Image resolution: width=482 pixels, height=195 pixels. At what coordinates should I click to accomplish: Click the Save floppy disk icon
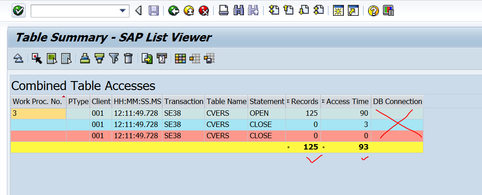(153, 11)
